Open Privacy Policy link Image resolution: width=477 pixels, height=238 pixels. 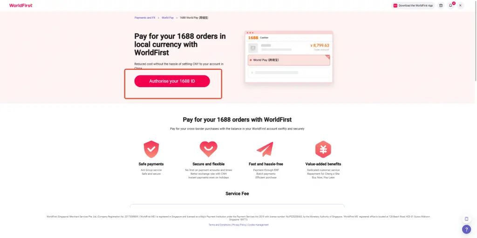239,225
